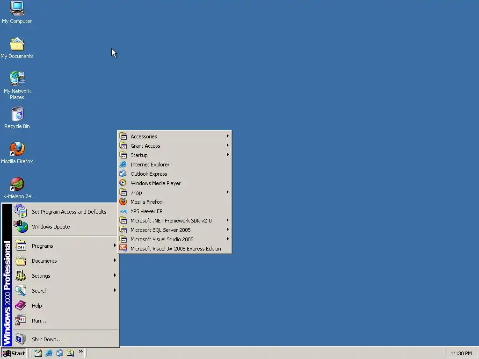This screenshot has height=359, width=479.
Task: Click the Visual J# 2005 Express icon
Action: point(123,249)
